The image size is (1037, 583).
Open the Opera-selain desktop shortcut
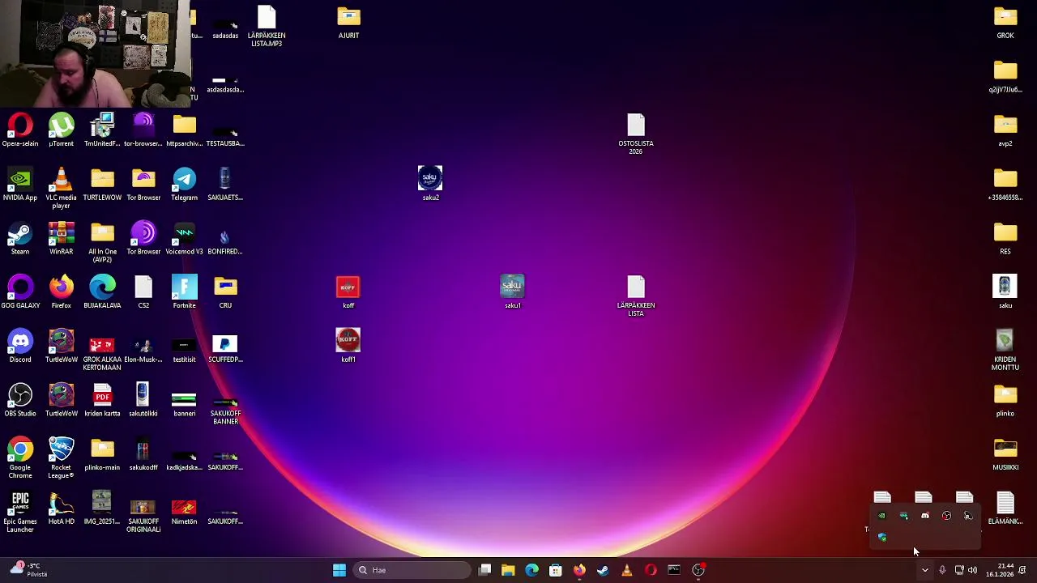point(20,131)
